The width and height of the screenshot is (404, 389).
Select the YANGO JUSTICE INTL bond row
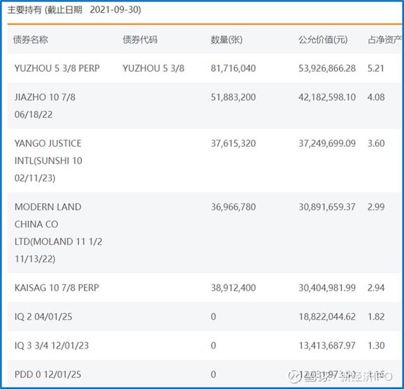pyautogui.click(x=49, y=161)
